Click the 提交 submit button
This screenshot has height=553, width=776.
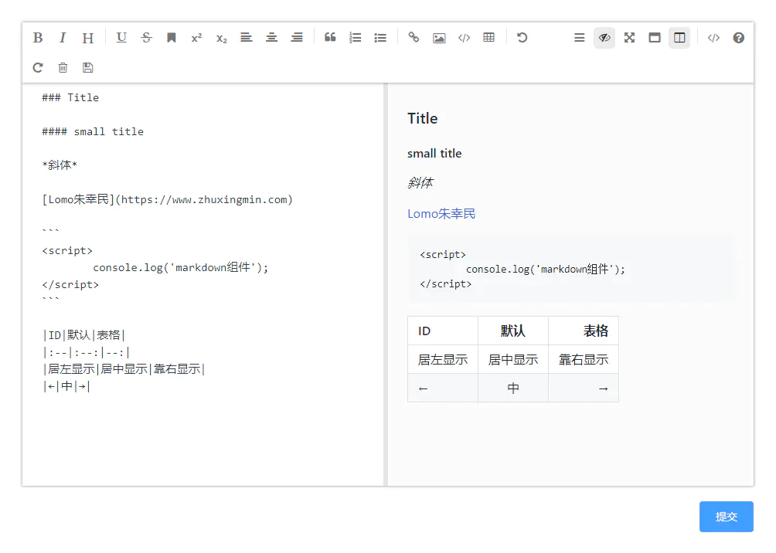coord(726,517)
